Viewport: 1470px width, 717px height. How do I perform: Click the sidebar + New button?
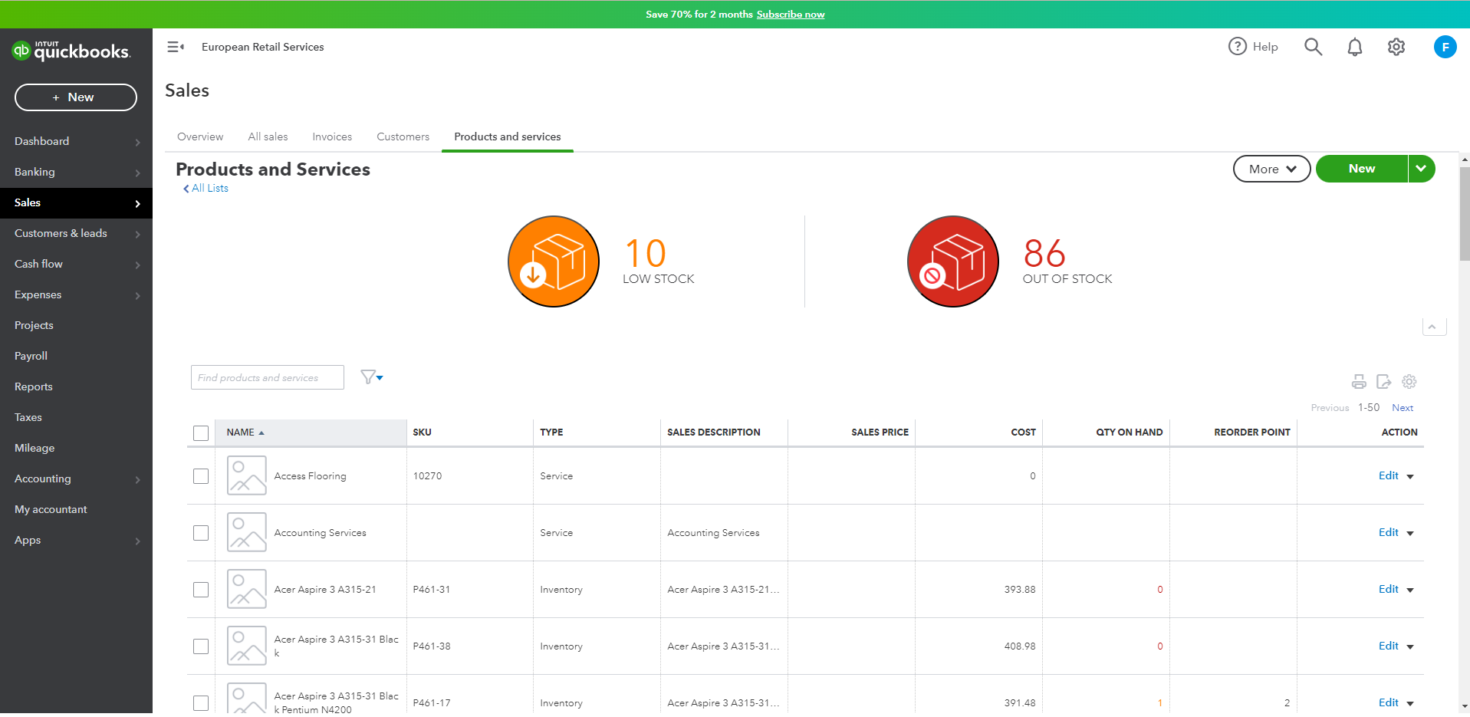[x=76, y=97]
